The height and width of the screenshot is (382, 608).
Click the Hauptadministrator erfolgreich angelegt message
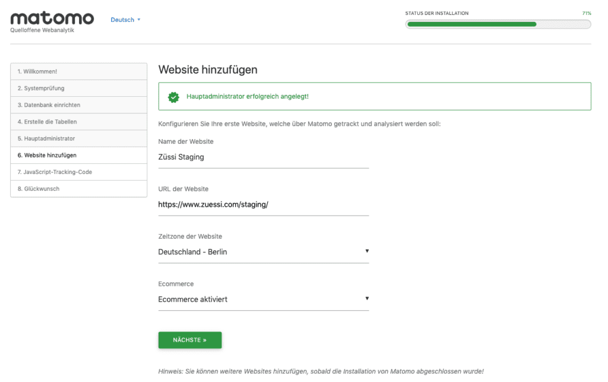point(248,97)
